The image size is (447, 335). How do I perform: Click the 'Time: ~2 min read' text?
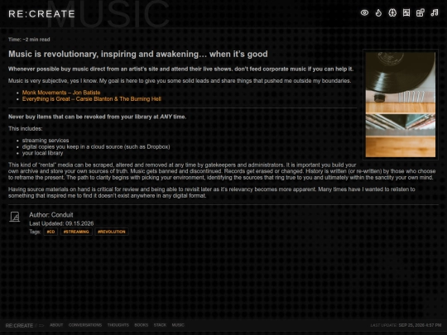pos(29,40)
